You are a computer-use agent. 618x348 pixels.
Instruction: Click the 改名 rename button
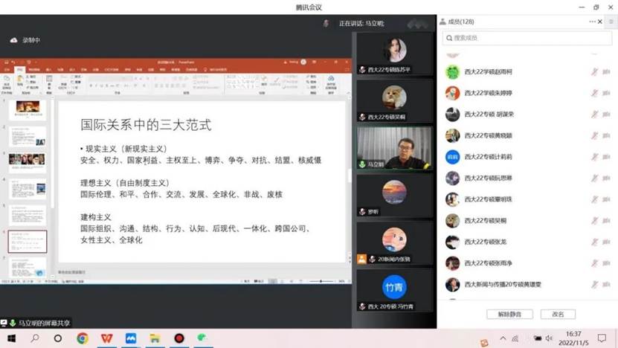click(558, 314)
